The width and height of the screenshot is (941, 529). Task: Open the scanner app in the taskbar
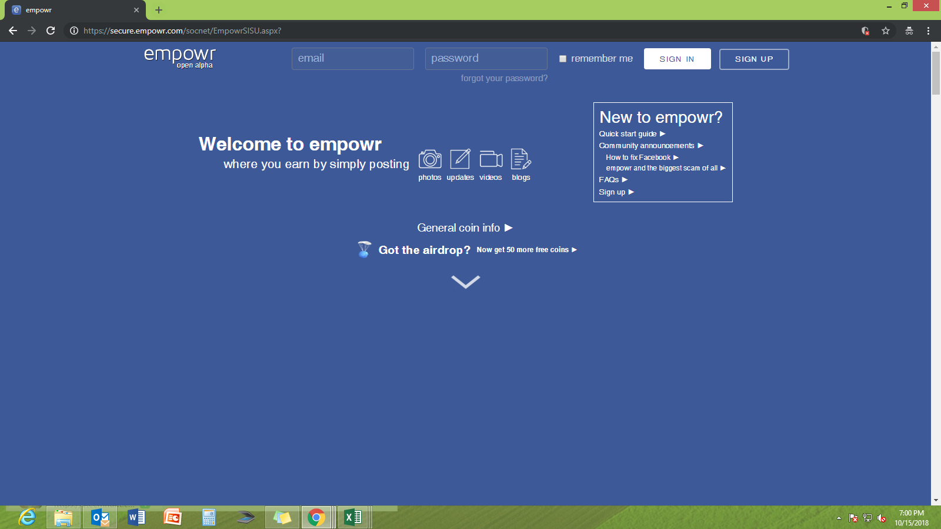[x=246, y=517]
